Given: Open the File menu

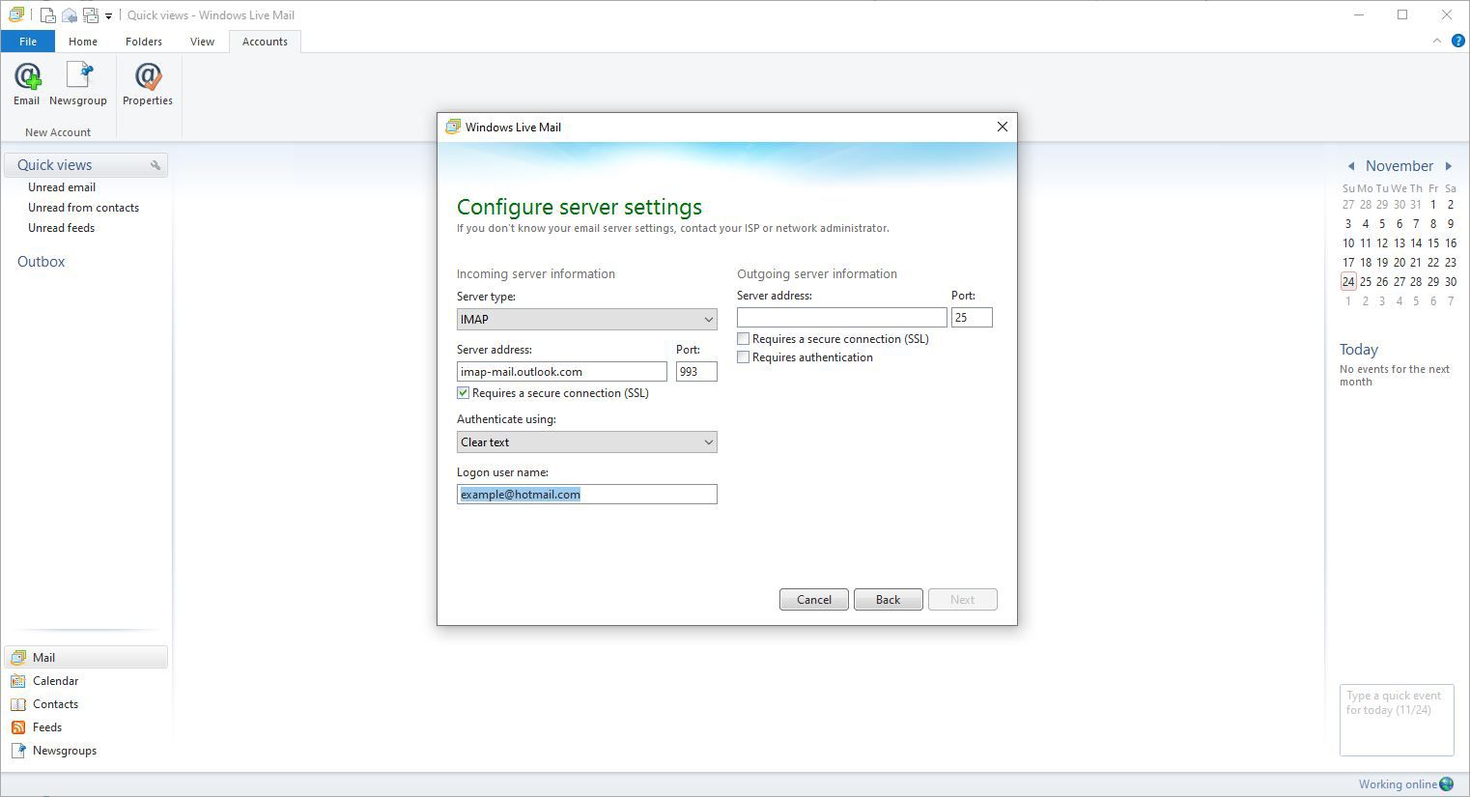Looking at the screenshot, I should [28, 42].
